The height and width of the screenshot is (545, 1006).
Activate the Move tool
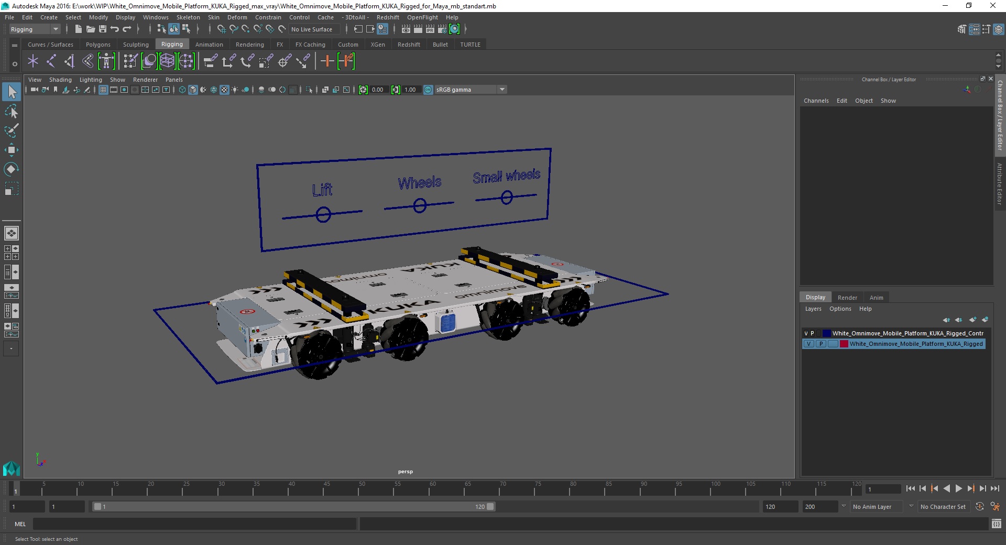12,150
